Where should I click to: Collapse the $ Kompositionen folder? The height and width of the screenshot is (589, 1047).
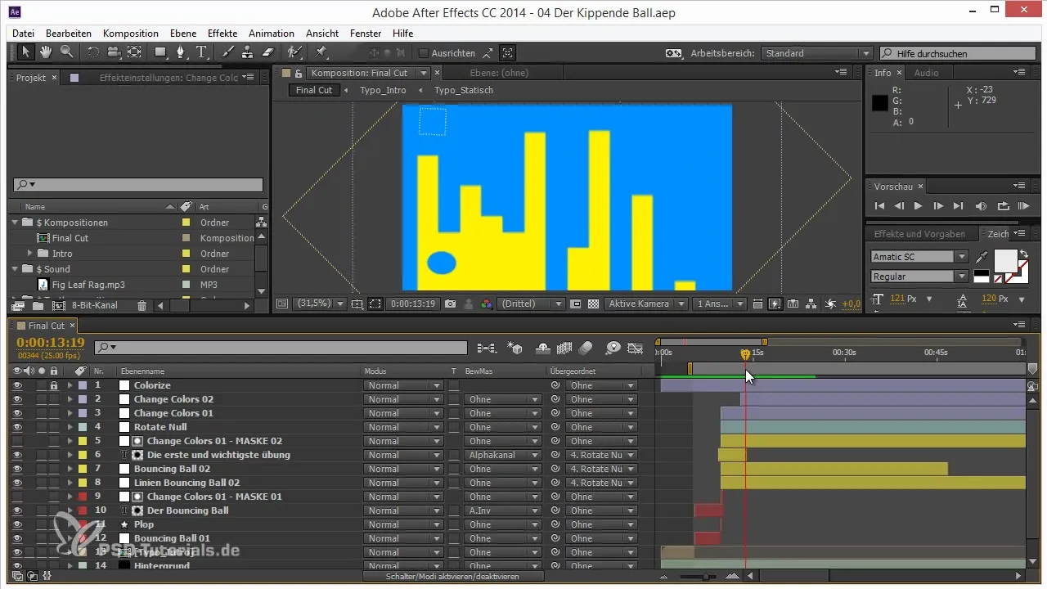[15, 223]
